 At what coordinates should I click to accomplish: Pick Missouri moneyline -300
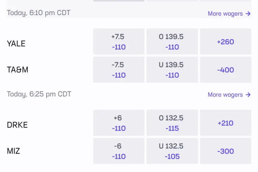(x=225, y=151)
